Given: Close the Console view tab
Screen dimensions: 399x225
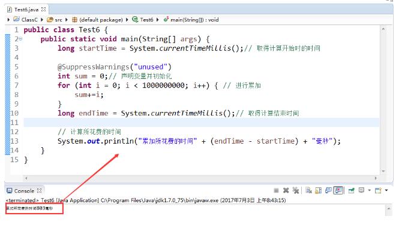Looking at the screenshot, I should [39, 190].
